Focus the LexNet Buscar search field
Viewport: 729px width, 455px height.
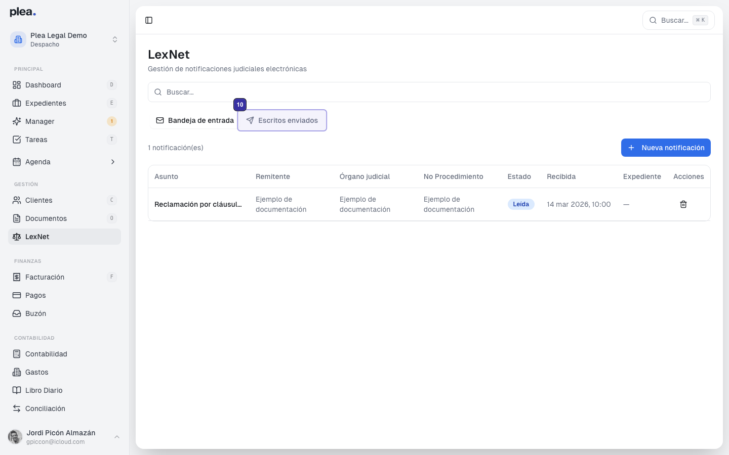[x=429, y=92]
